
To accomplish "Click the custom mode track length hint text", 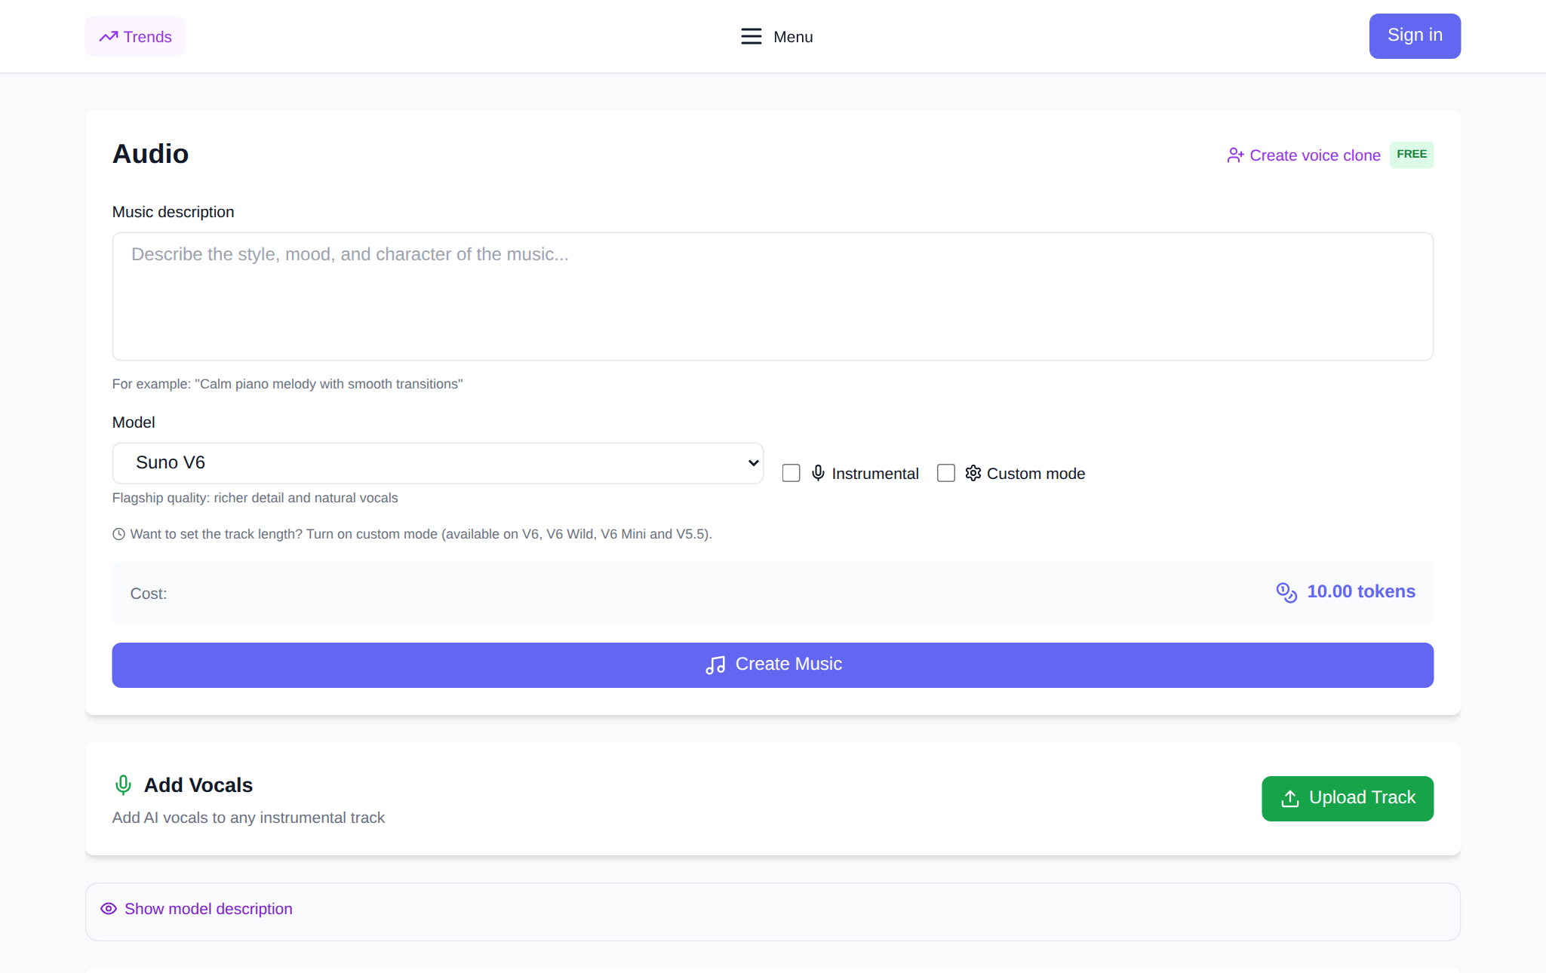I will tap(421, 534).
